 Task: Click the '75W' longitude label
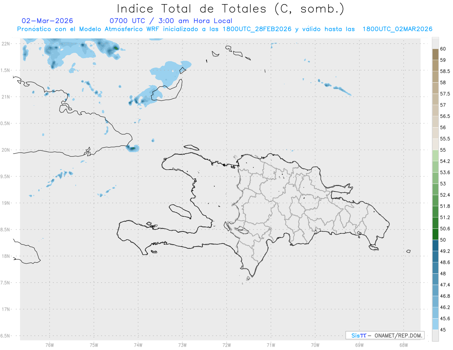tap(94, 345)
